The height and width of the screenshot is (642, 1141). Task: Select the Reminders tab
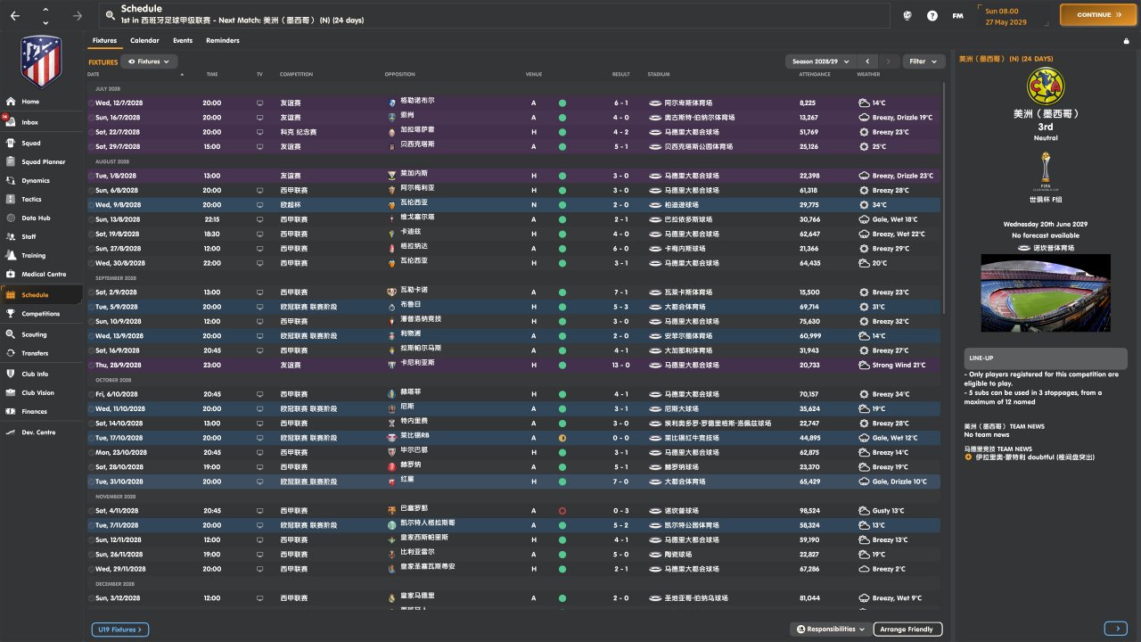click(222, 41)
